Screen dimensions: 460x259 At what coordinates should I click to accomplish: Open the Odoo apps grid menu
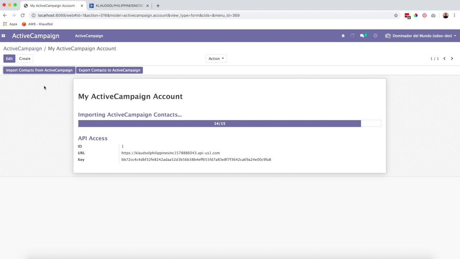3,36
